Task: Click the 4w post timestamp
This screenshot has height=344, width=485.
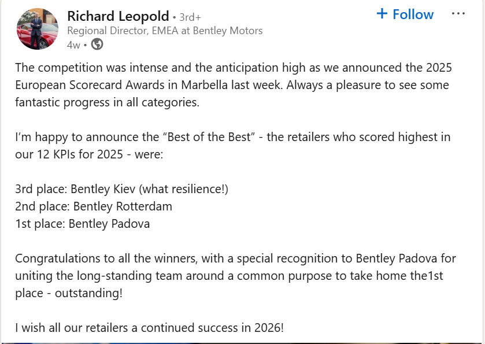Action: (73, 45)
